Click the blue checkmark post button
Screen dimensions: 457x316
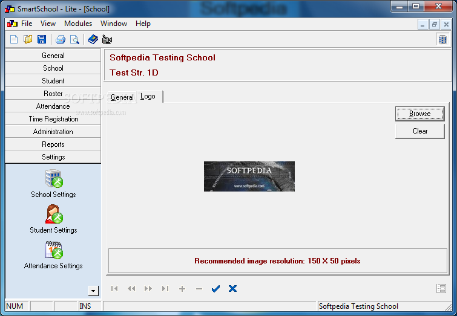pos(215,289)
